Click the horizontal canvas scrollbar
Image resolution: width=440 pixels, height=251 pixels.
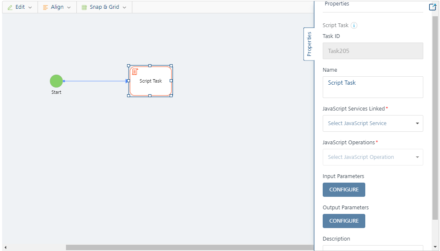[x=188, y=247]
